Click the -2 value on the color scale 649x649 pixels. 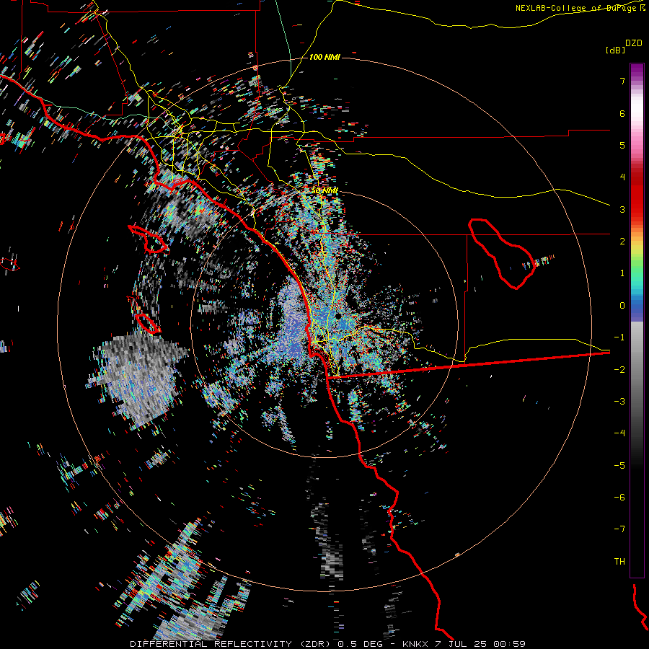[x=619, y=370]
